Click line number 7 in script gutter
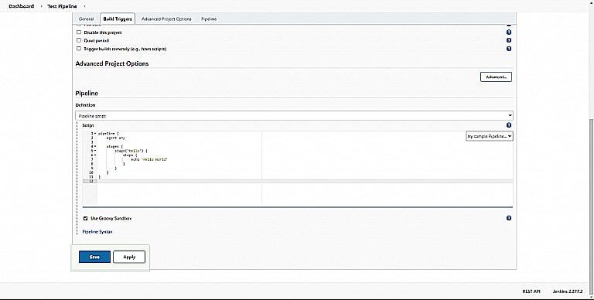594x300 pixels. tap(92, 159)
